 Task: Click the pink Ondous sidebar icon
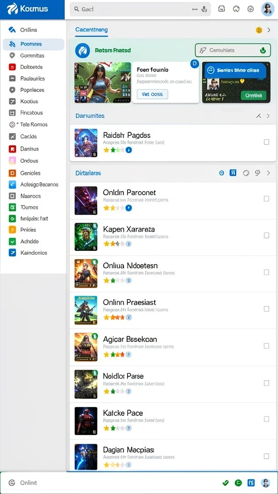click(12, 161)
